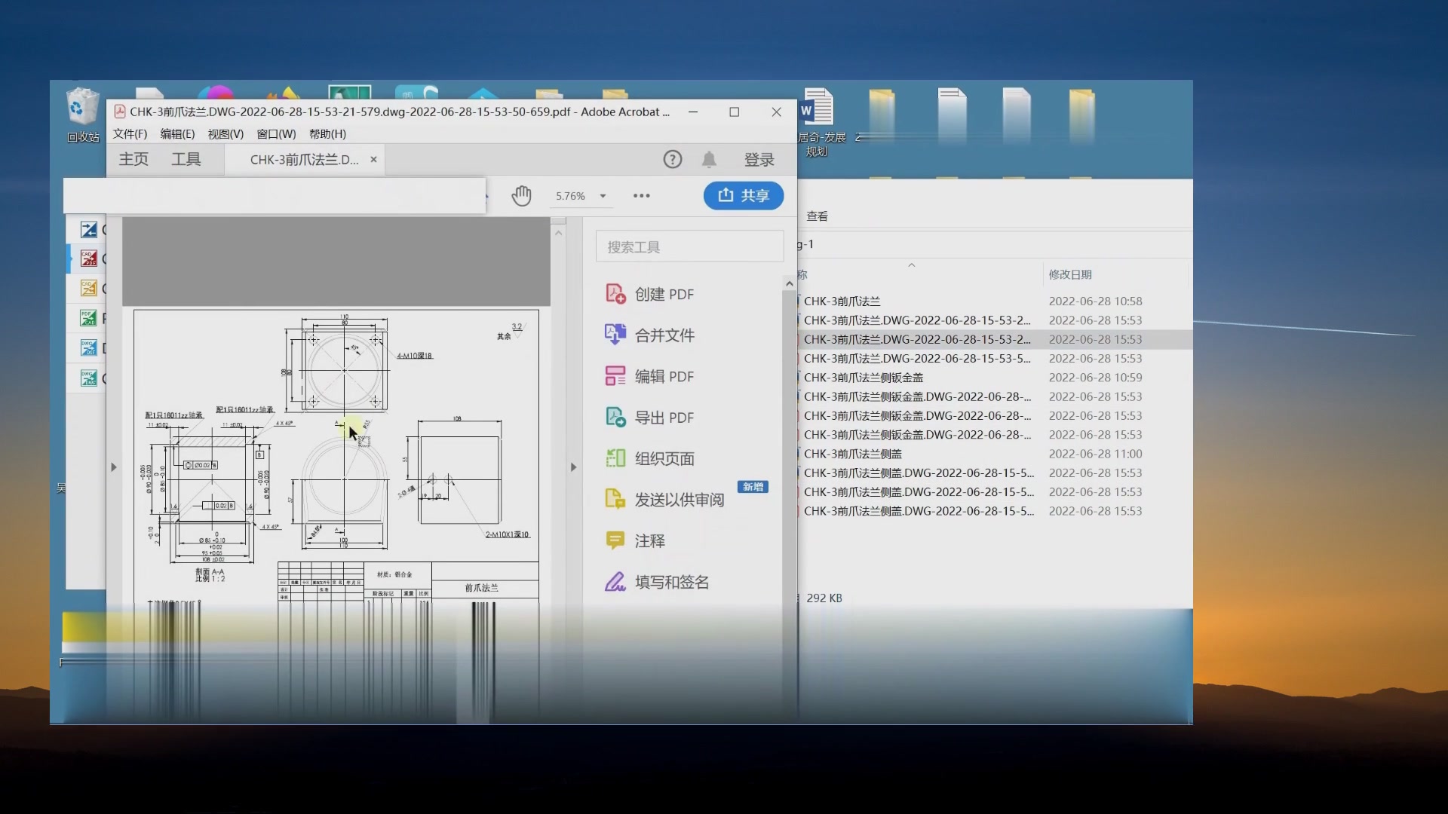Select the red CAD to PDF converter icon
Image resolution: width=1448 pixels, height=814 pixels.
(x=89, y=259)
